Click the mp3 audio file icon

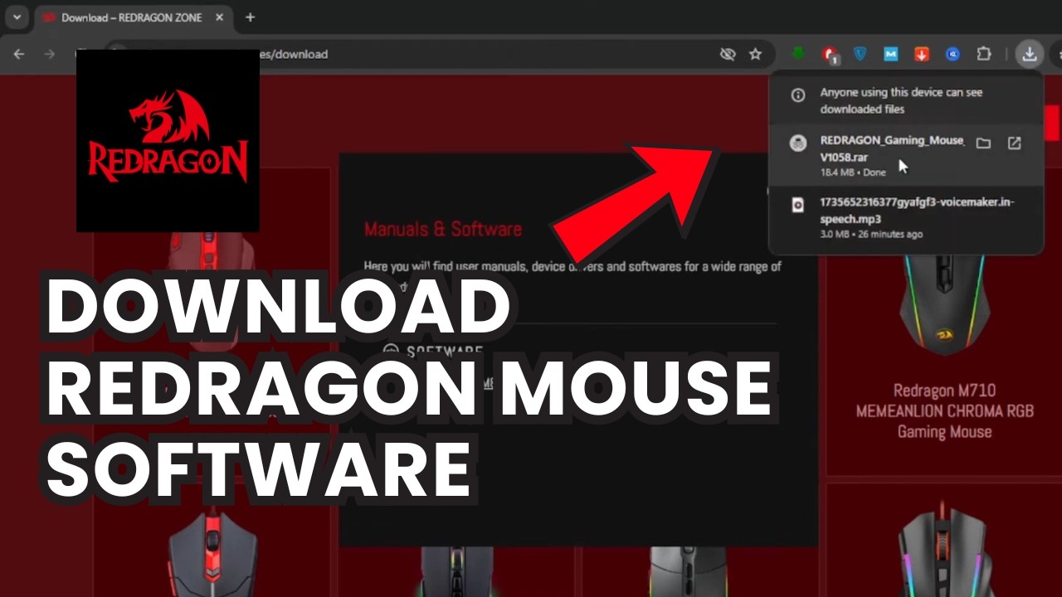pos(798,205)
